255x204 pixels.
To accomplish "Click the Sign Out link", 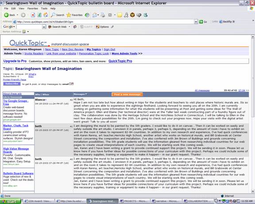I will [109, 49].
